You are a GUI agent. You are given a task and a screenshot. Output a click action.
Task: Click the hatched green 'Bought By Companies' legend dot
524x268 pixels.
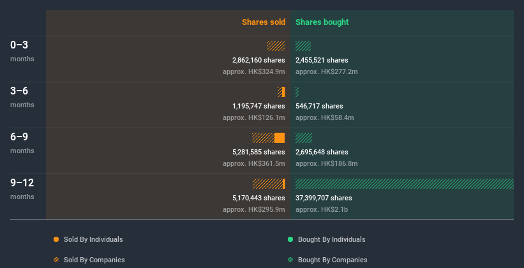[x=290, y=260]
